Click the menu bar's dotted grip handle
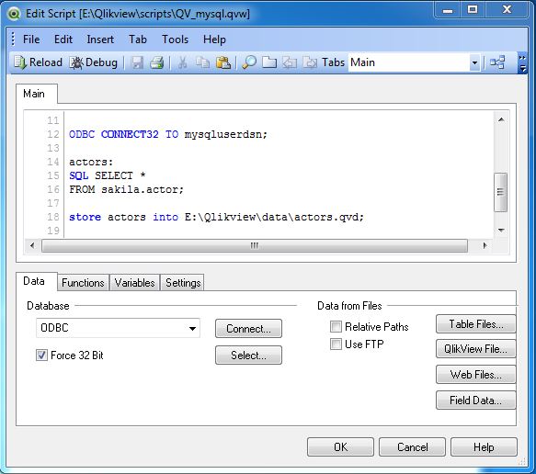 tap(13, 39)
